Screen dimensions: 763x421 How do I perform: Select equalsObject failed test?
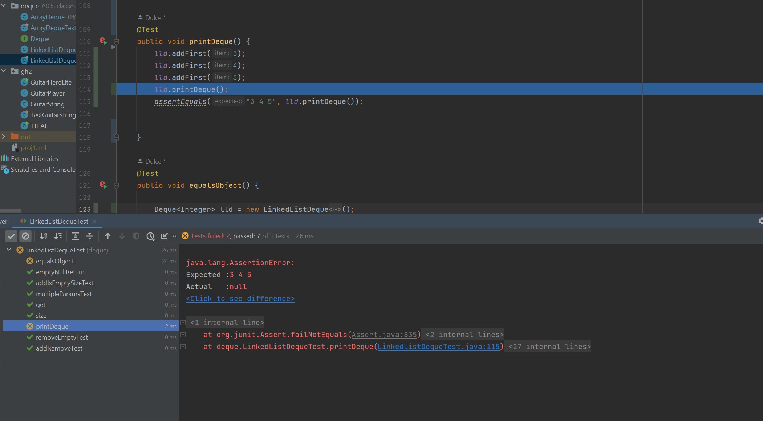tap(54, 261)
